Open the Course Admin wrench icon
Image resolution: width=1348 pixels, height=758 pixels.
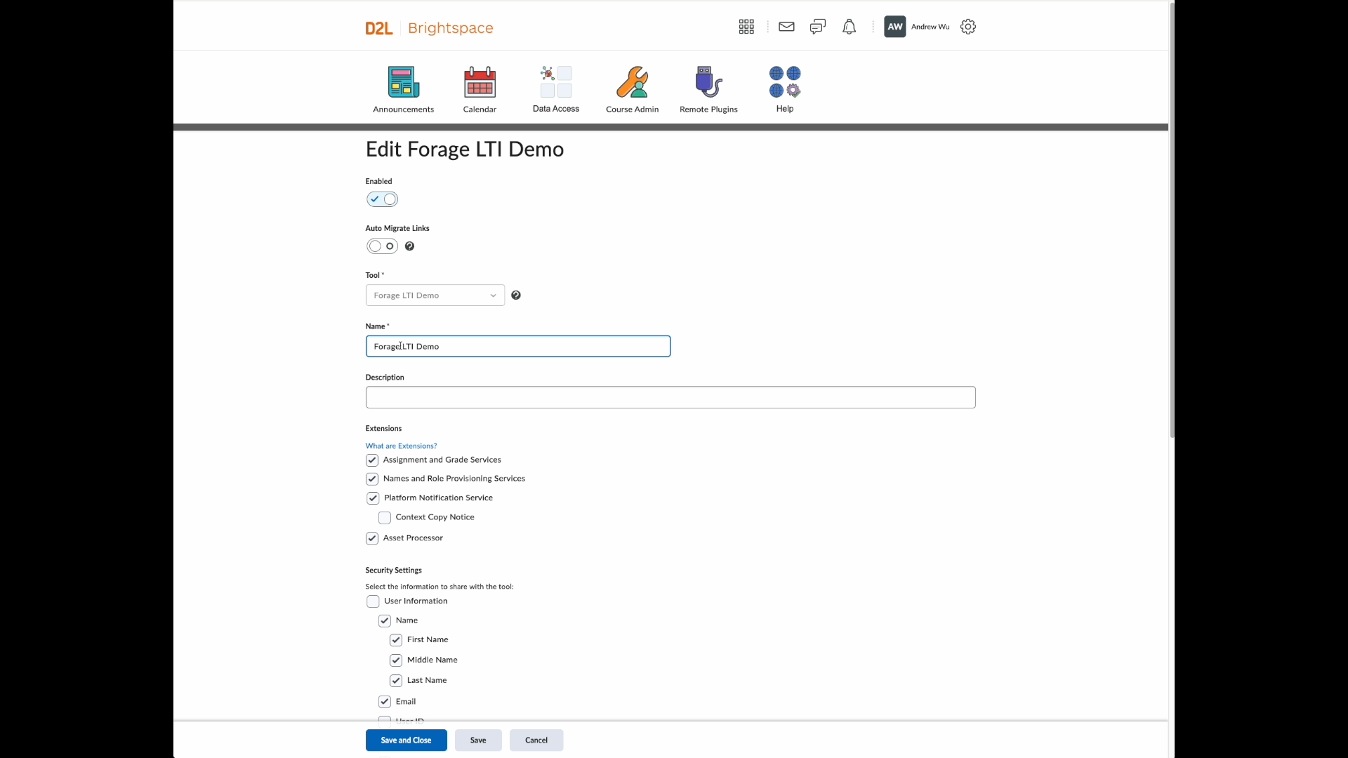coord(632,83)
